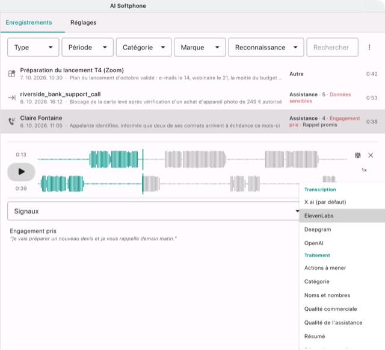
Task: Open the Période filter dropdown
Action: click(x=87, y=47)
